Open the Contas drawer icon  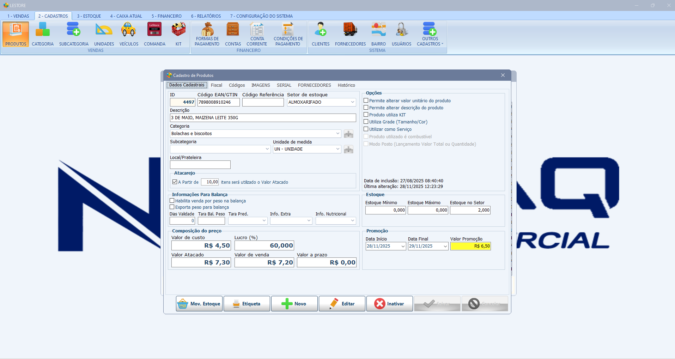click(x=233, y=34)
